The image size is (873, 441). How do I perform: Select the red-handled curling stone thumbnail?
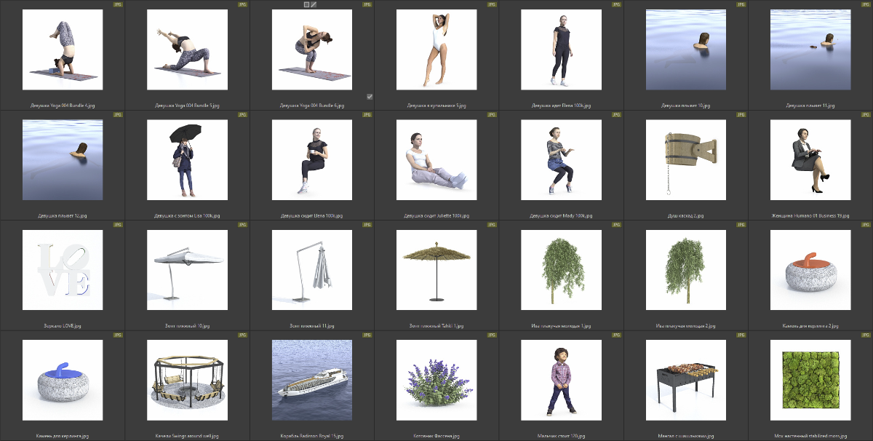[810, 270]
